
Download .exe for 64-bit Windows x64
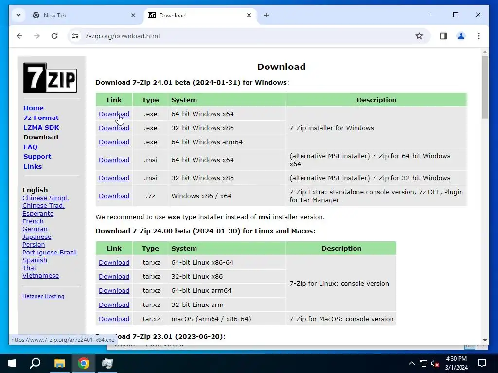[114, 114]
